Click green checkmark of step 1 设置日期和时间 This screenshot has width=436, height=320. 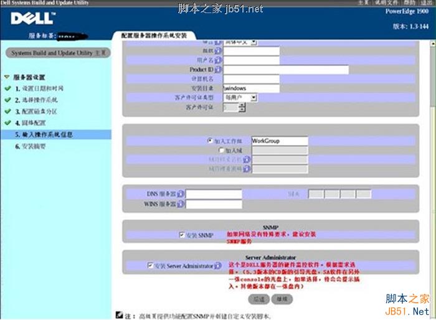[x=7, y=88]
